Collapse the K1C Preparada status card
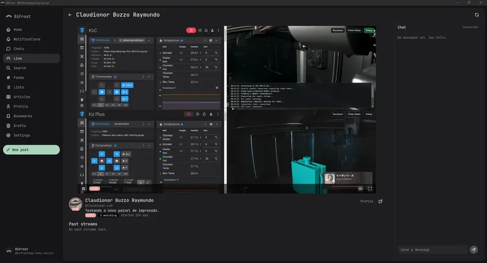Image resolution: width=487 pixels, height=263 pixels. 149,40
